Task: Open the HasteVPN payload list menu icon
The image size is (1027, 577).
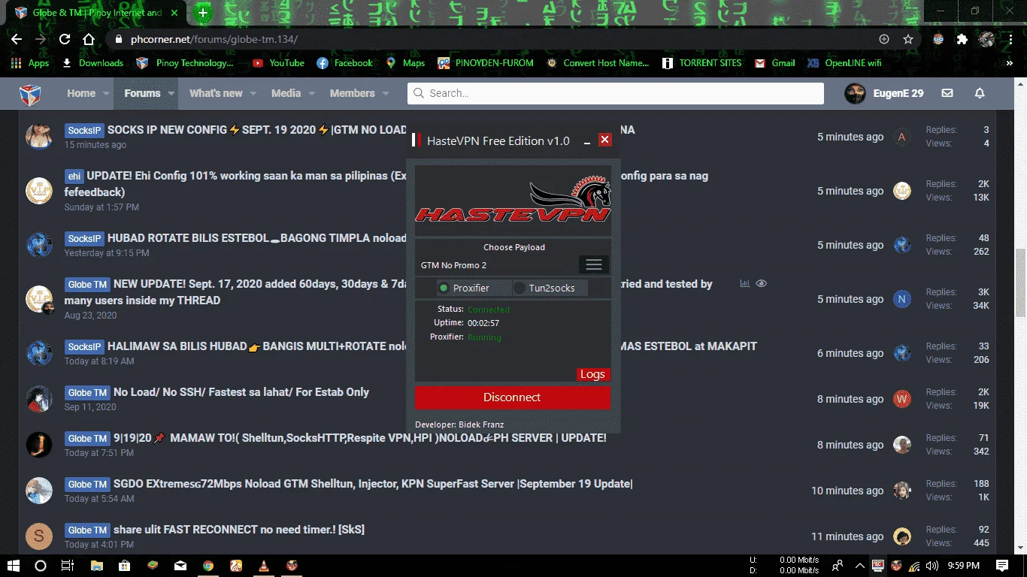Action: click(593, 264)
